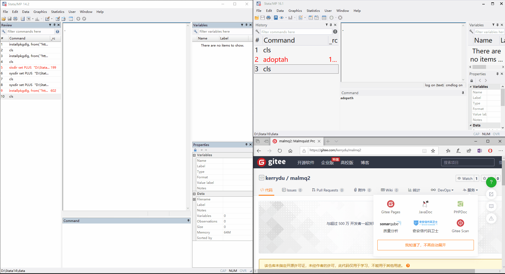Pin Variables panel in Stata 14.2
The width and height of the screenshot is (505, 274).
click(x=247, y=25)
